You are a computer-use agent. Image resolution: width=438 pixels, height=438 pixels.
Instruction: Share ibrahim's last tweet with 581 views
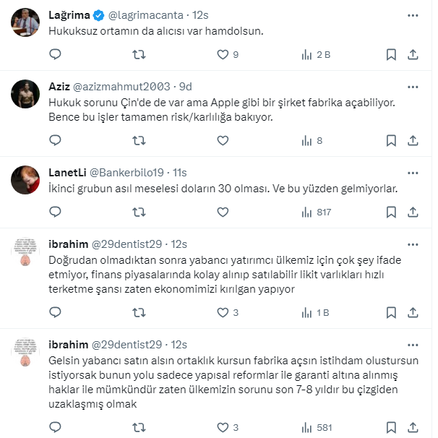coord(413,427)
